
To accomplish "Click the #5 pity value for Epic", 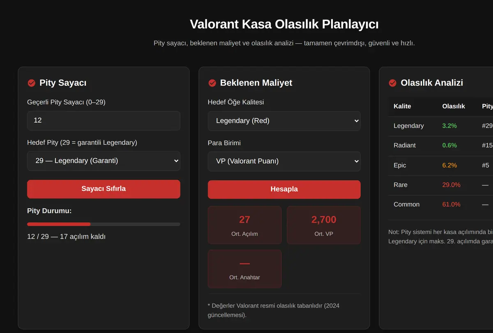I will [486, 165].
